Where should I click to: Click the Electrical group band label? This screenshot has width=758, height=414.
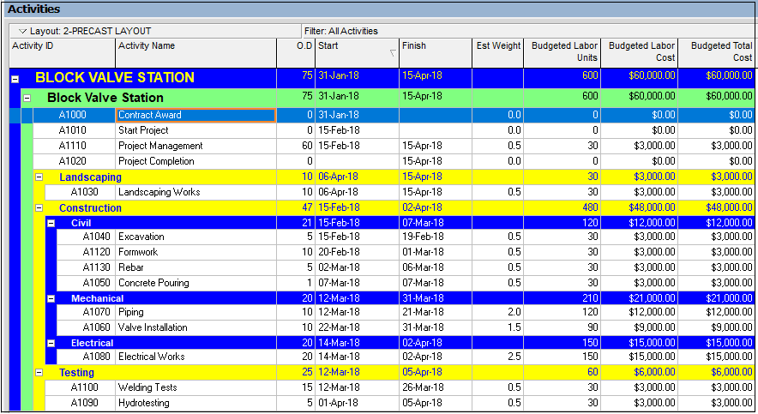click(92, 343)
